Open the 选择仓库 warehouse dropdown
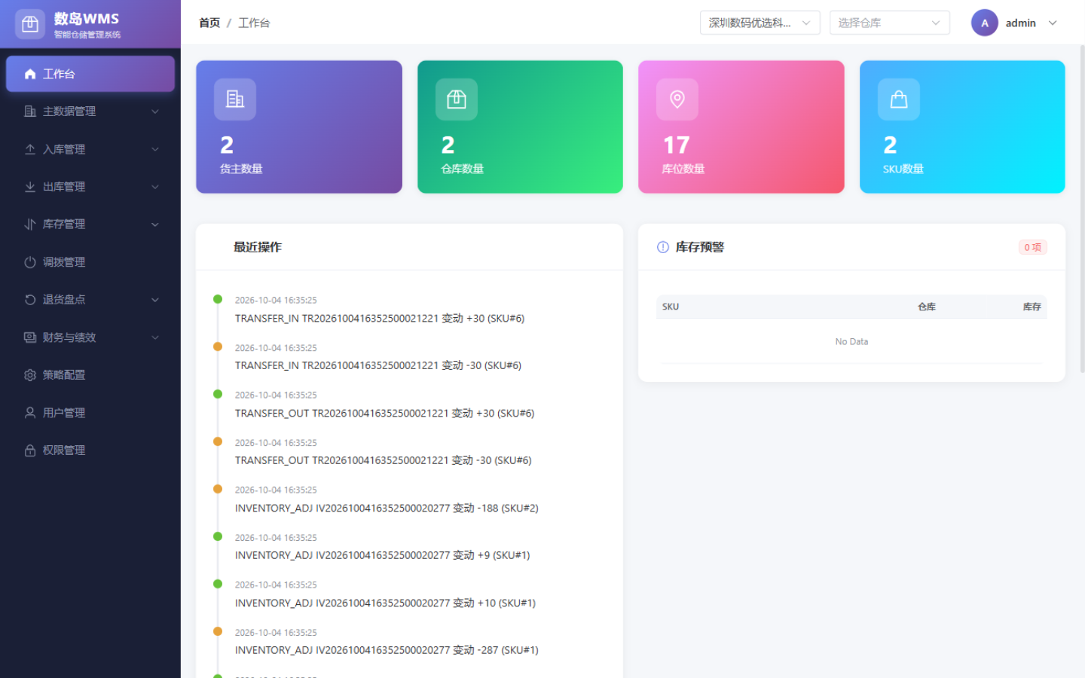This screenshot has height=678, width=1085. pyautogui.click(x=889, y=23)
